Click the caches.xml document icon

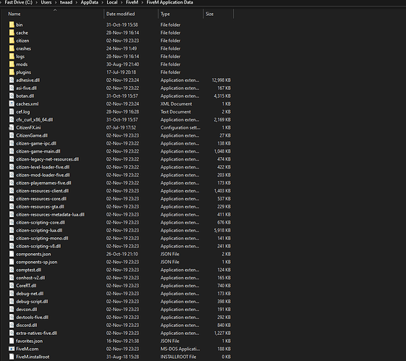coord(12,103)
